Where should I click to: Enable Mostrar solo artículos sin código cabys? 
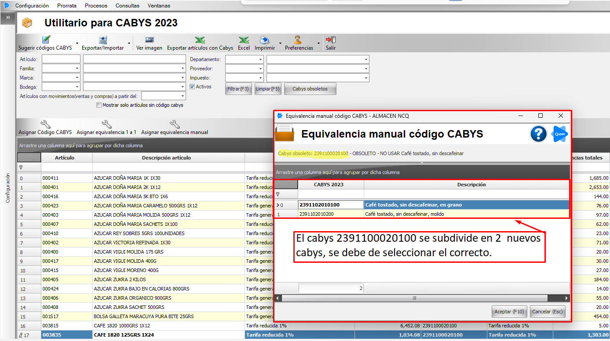(x=99, y=105)
